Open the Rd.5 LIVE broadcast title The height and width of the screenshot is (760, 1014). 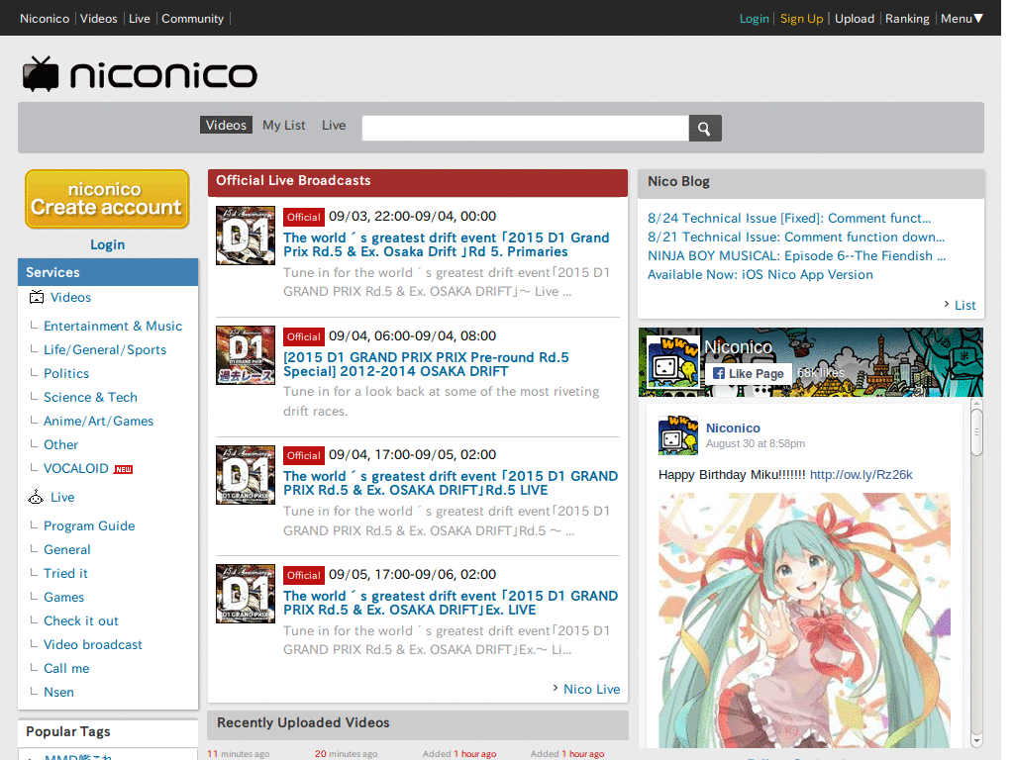pos(451,483)
